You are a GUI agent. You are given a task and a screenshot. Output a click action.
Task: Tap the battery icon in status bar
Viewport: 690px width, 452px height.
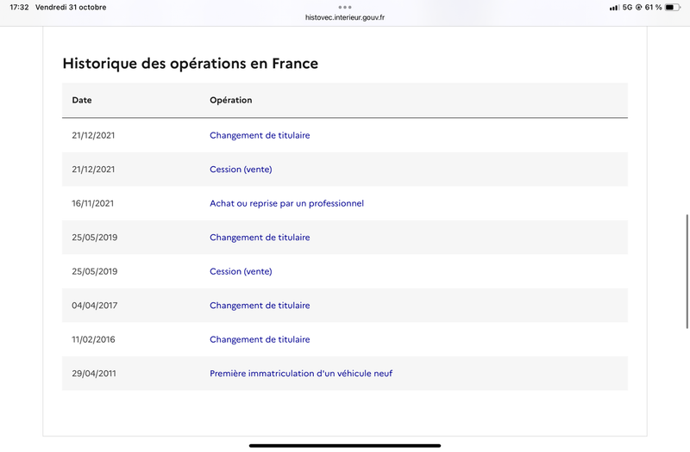click(x=674, y=8)
